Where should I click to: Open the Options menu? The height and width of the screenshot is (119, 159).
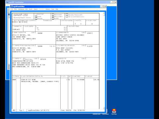[x=48, y=9]
